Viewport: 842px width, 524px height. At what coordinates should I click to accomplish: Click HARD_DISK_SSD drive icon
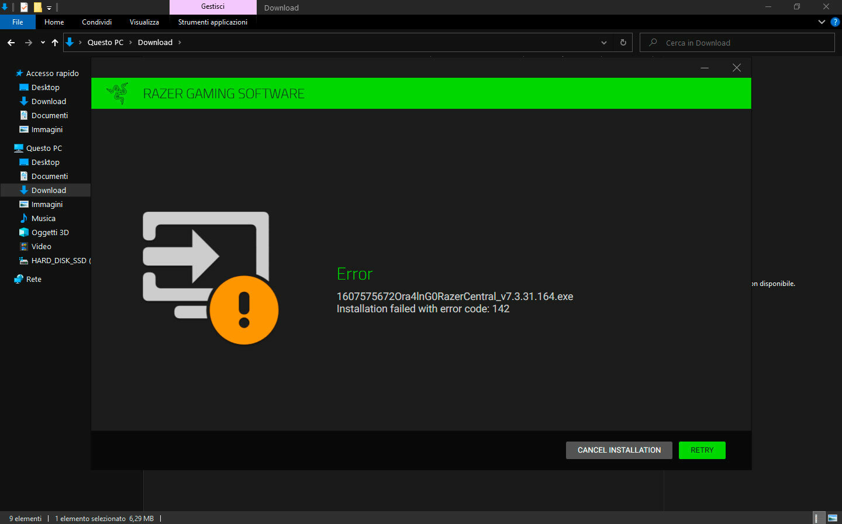[x=23, y=260]
